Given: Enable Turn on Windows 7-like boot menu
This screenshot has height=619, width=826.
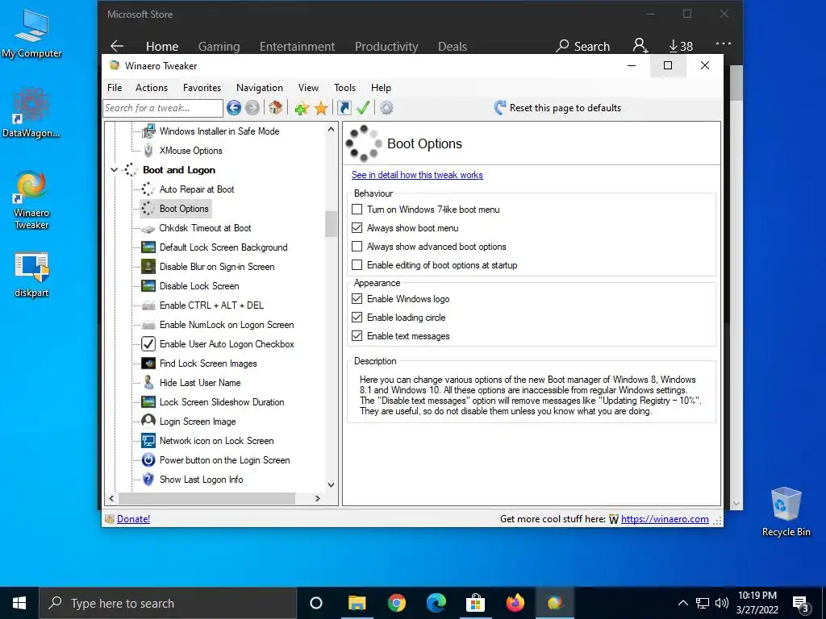Looking at the screenshot, I should tap(357, 210).
